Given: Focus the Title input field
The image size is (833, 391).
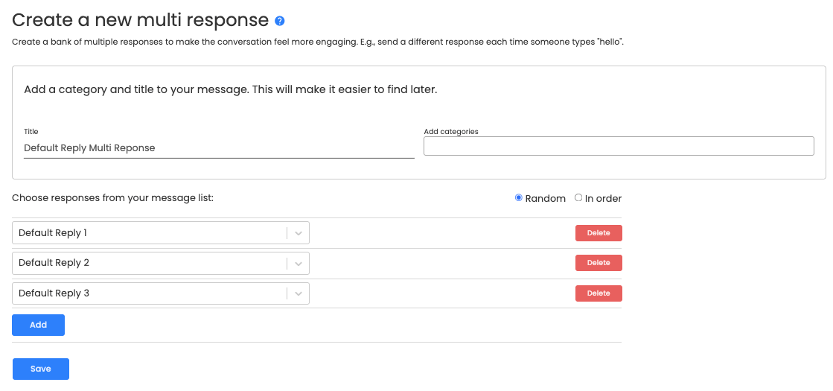Looking at the screenshot, I should (219, 148).
